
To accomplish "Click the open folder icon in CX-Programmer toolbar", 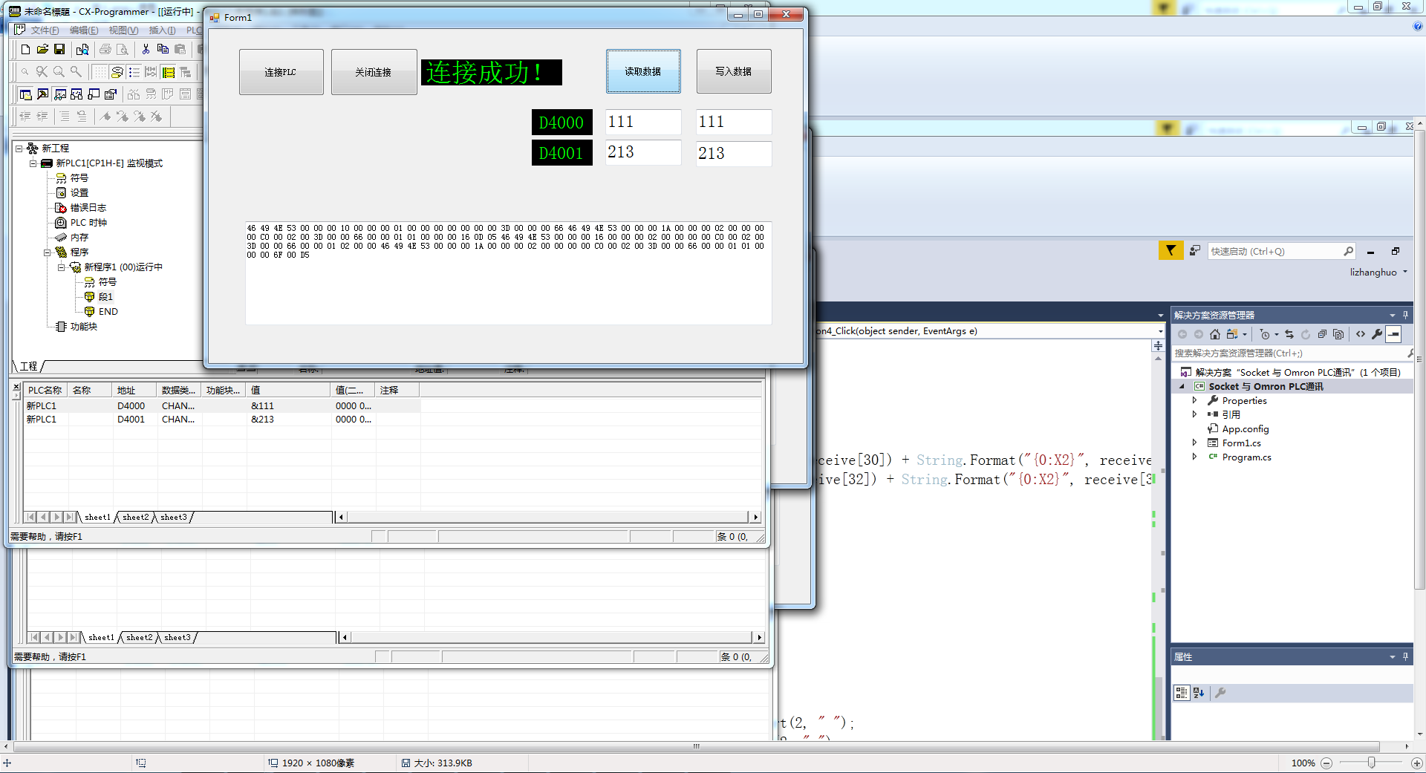I will pos(42,49).
